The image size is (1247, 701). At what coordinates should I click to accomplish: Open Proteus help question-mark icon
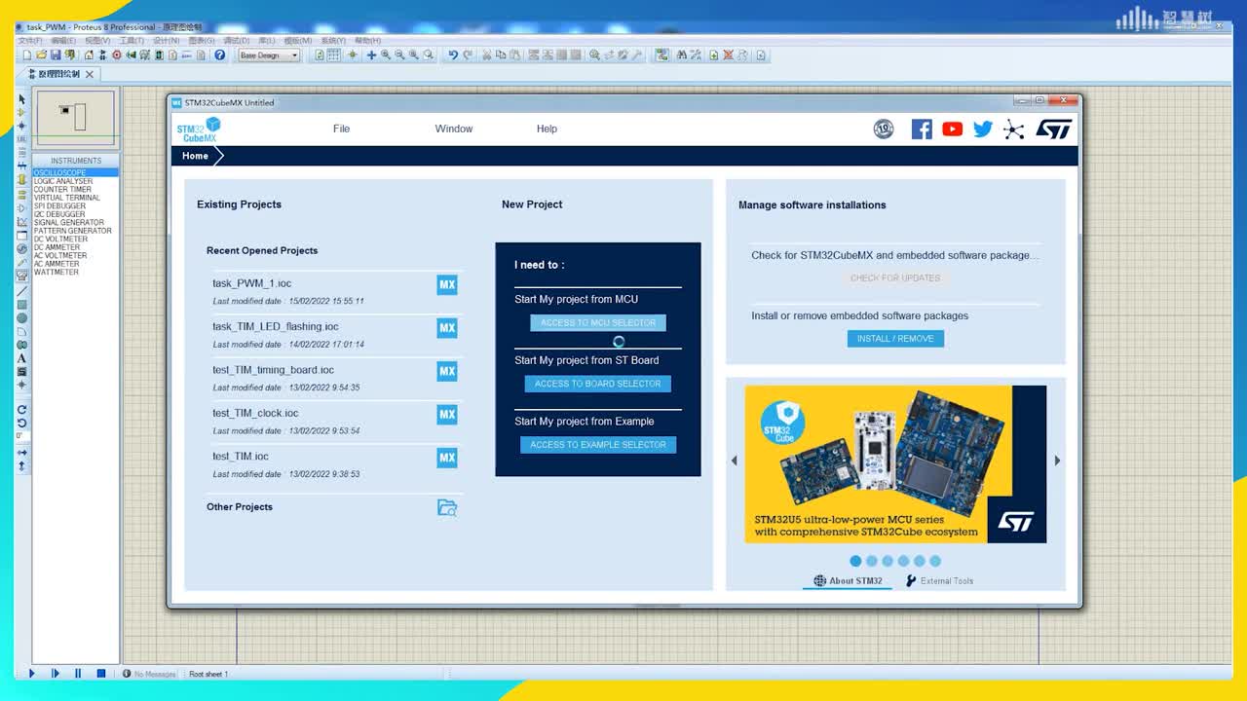click(220, 55)
